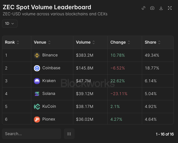Focus the Search input field
Viewport: 178px width, 143px height.
[32, 134]
